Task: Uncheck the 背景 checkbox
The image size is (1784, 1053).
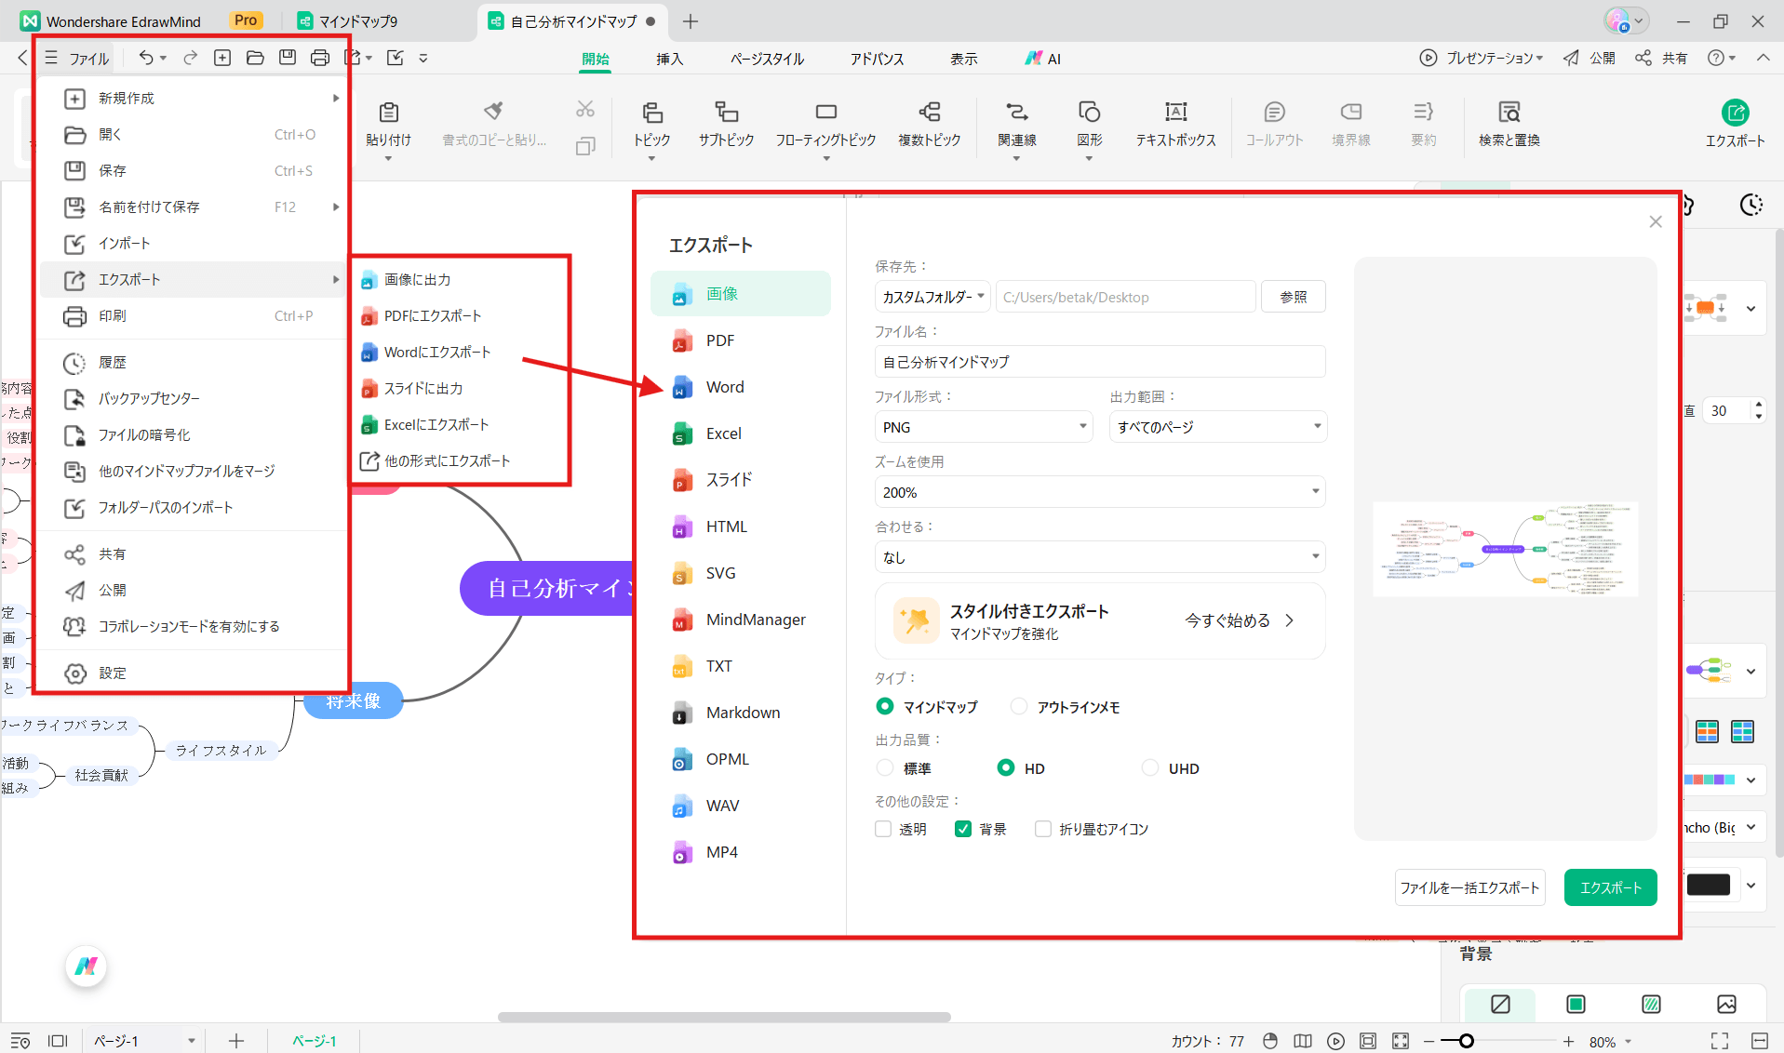Action: (963, 829)
